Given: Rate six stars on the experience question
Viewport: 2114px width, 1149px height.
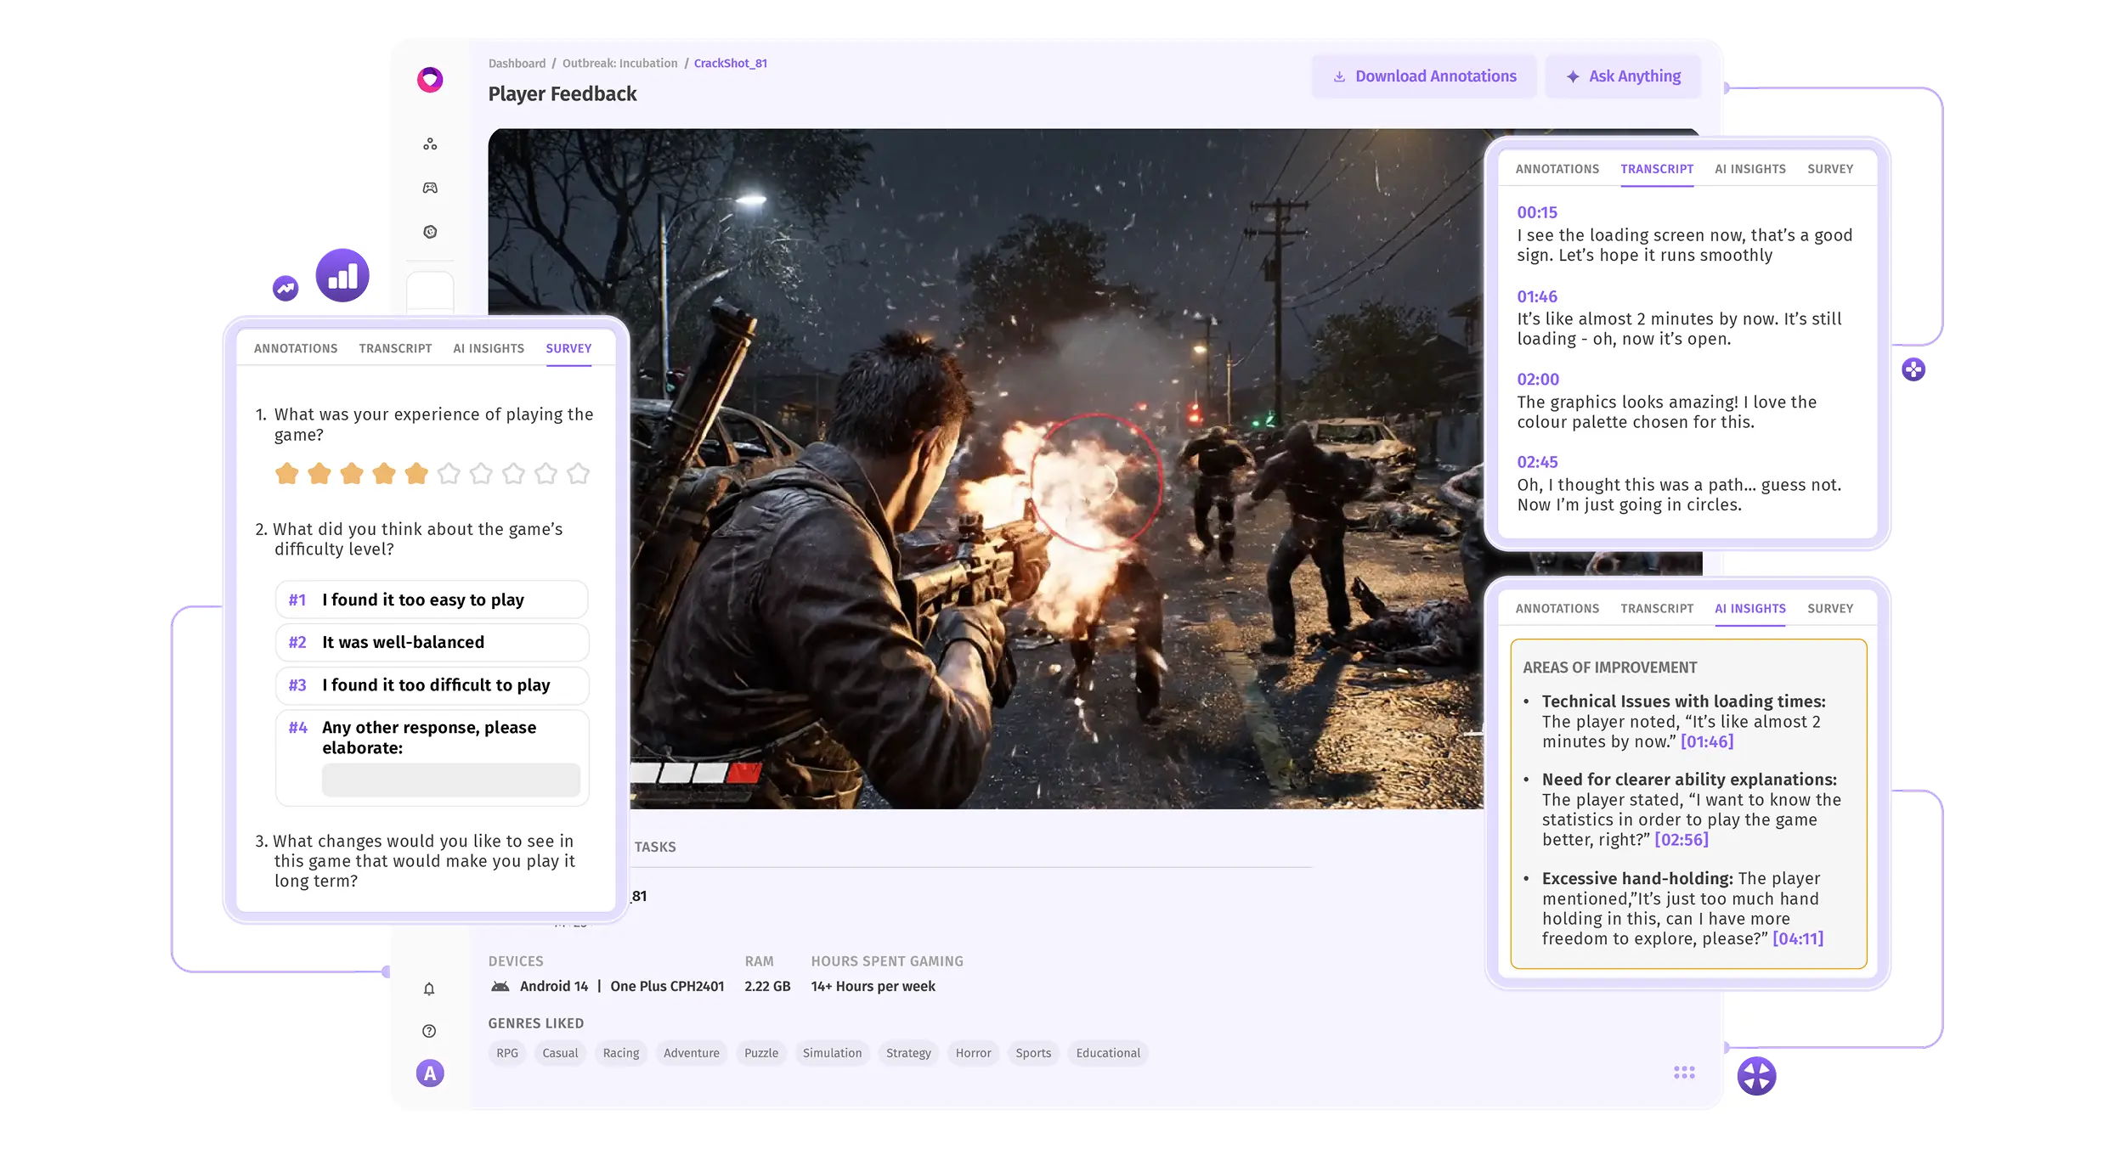Looking at the screenshot, I should click(449, 473).
